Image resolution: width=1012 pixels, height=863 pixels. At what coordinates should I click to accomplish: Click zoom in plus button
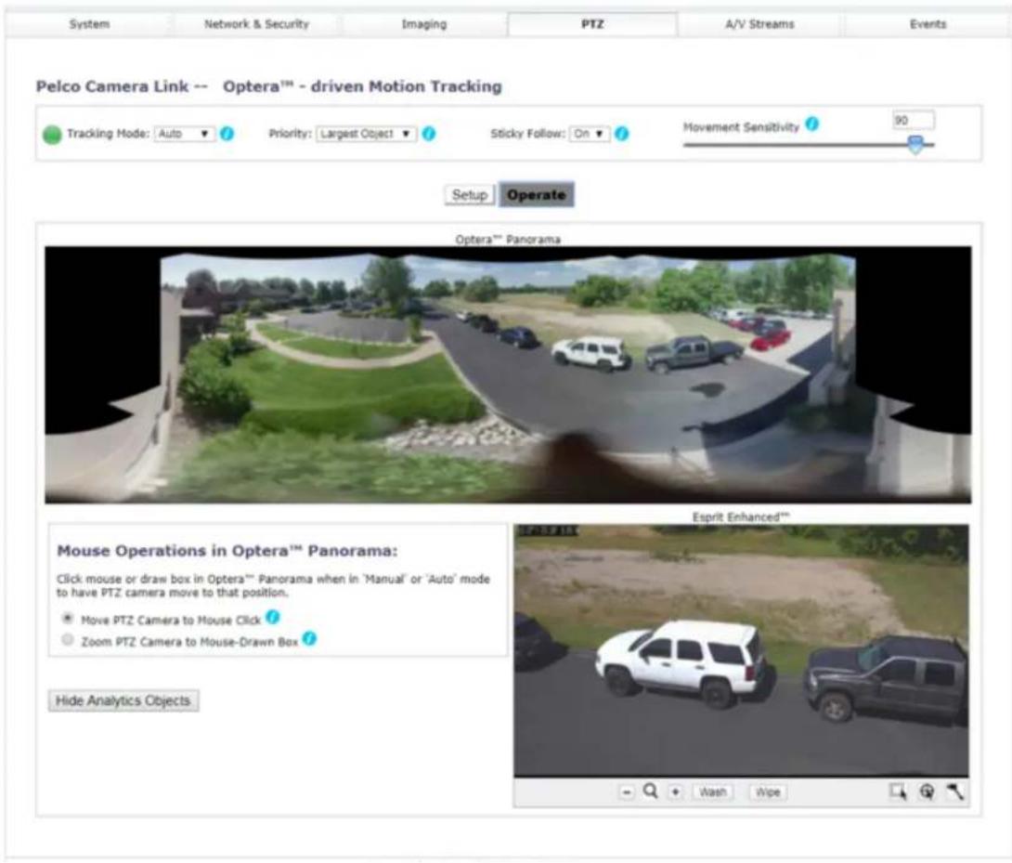(x=675, y=792)
